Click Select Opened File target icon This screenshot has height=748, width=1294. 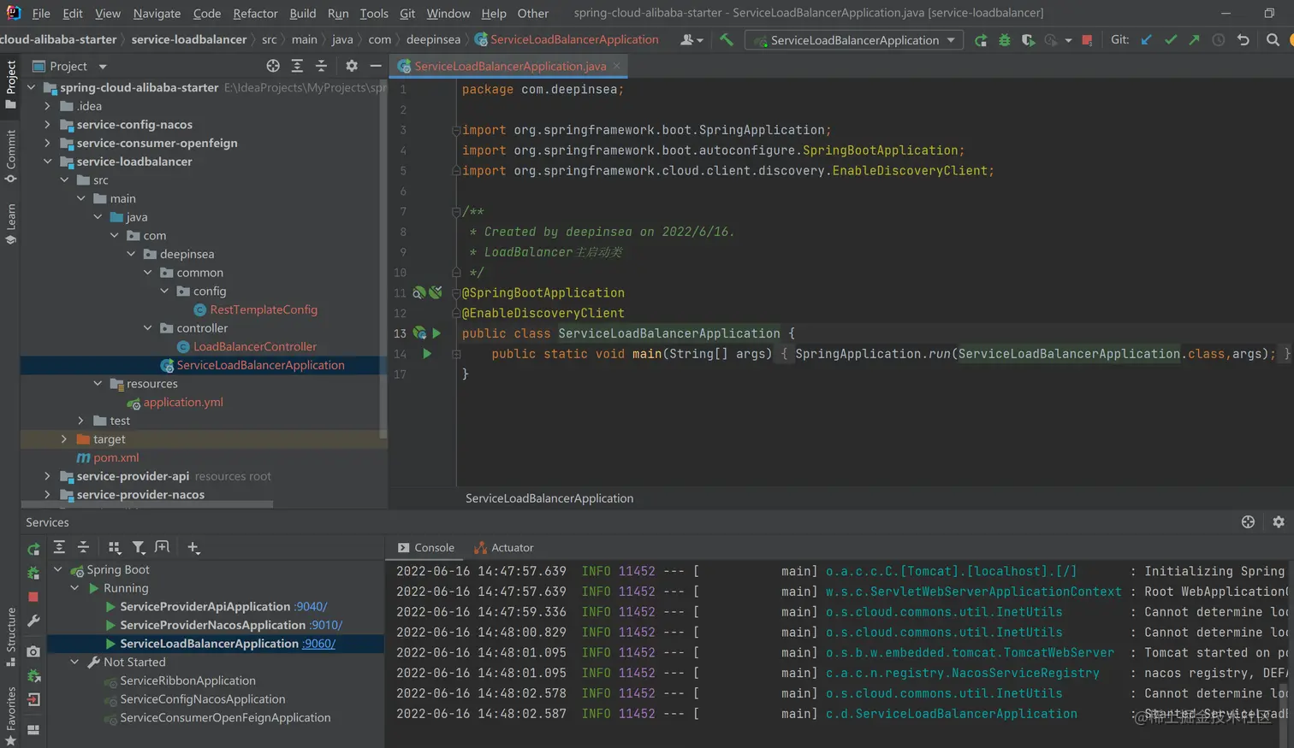click(273, 66)
